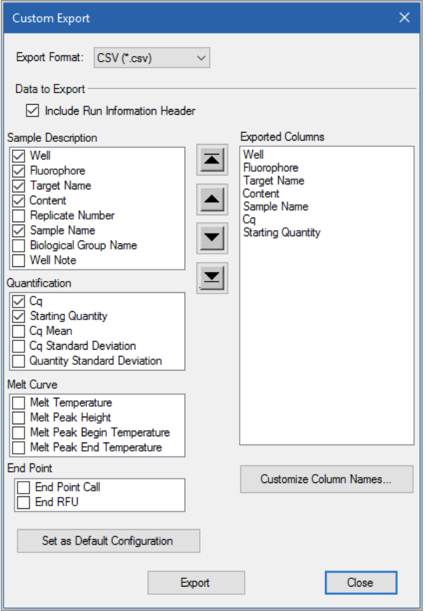Enable the Replicate Number checkbox
The height and width of the screenshot is (611, 425).
[19, 215]
